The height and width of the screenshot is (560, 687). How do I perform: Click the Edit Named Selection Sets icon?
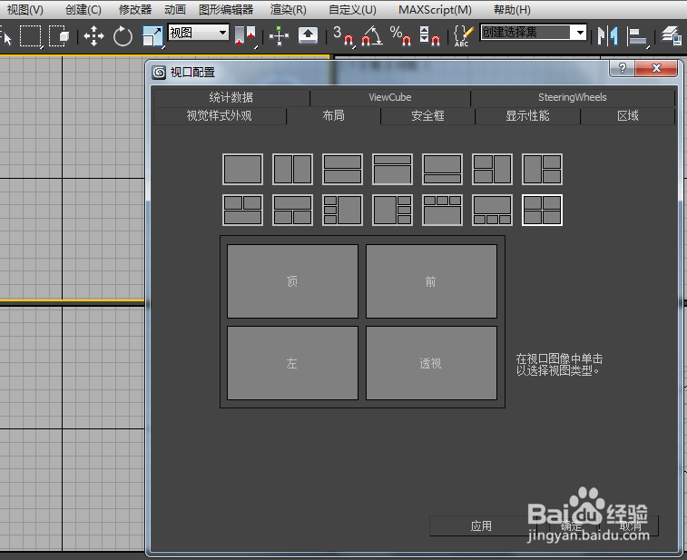[464, 36]
